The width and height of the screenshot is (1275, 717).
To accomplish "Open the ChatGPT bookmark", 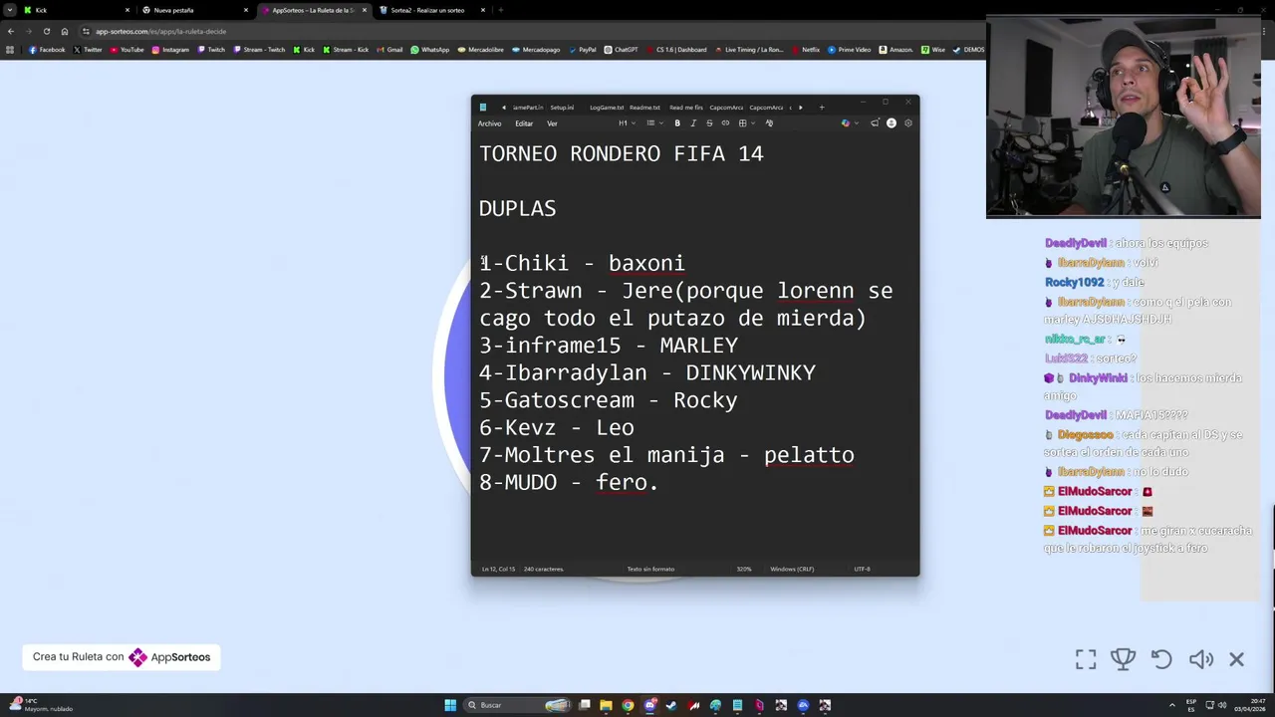I will pyautogui.click(x=622, y=50).
